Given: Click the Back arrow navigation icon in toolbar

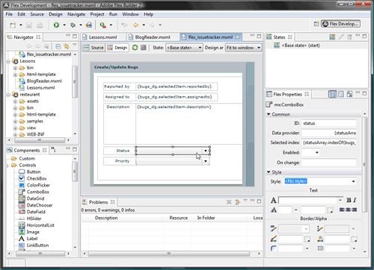Looking at the screenshot, I should [136, 25].
